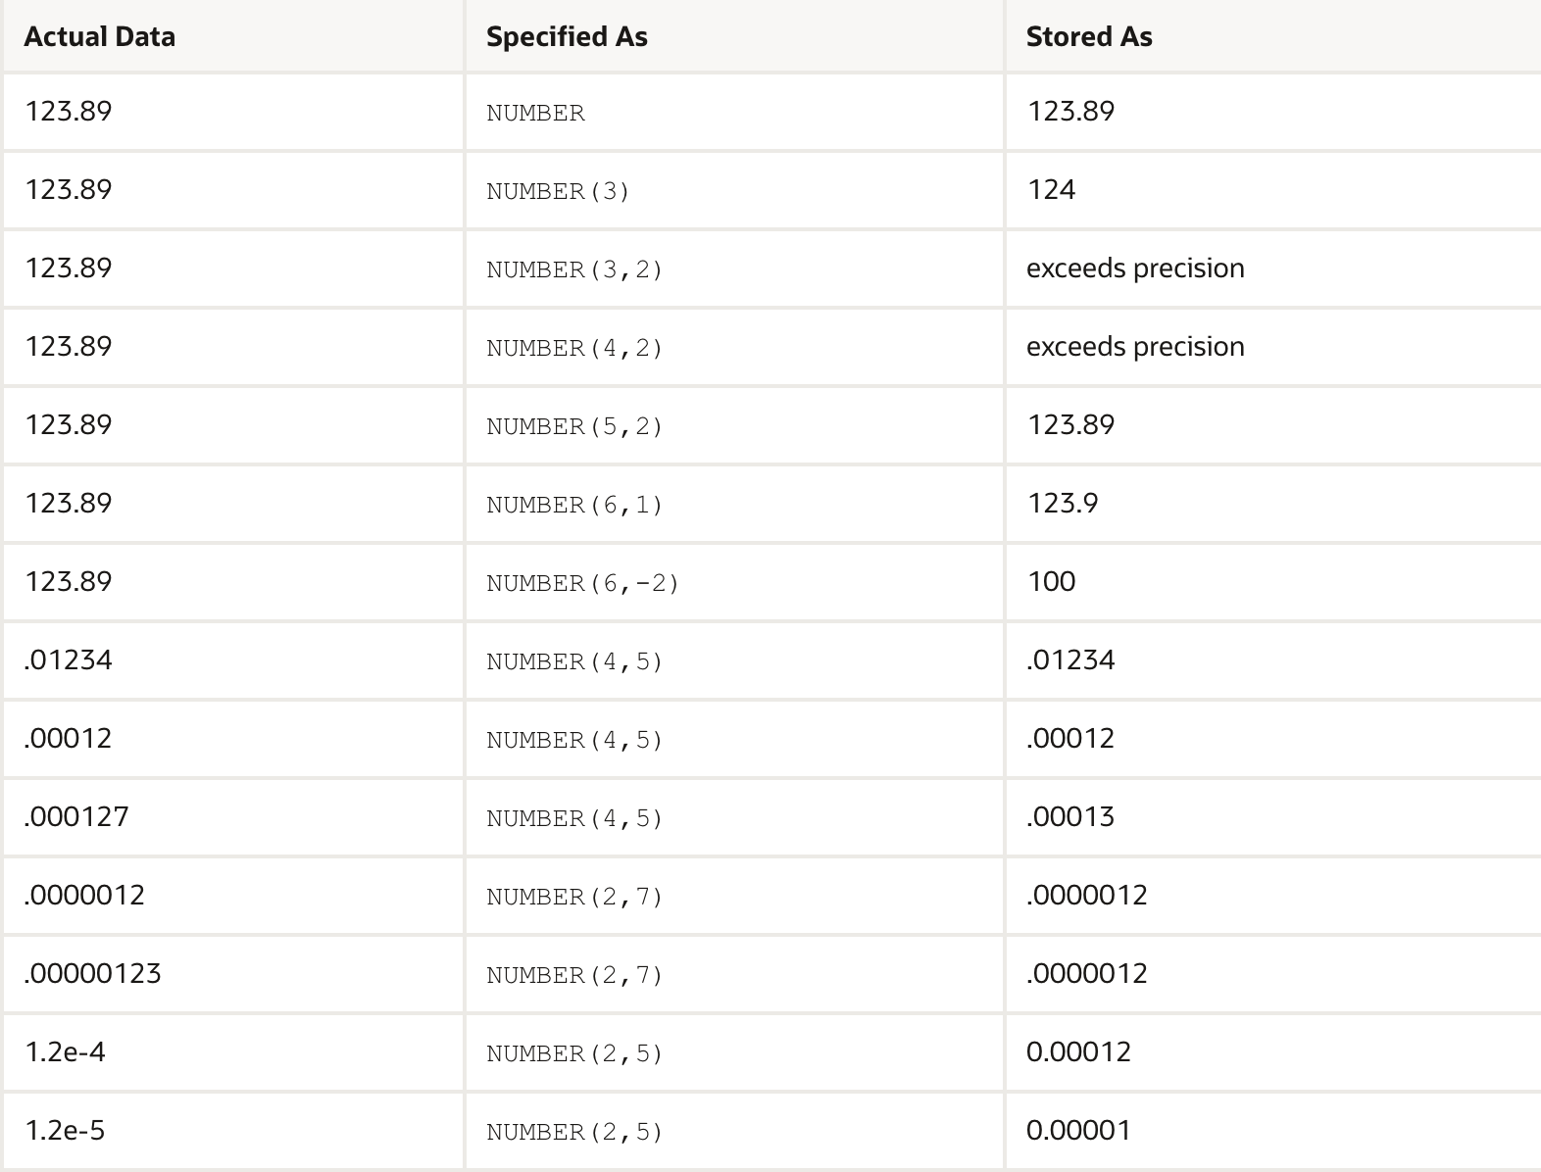The image size is (1541, 1172).
Task: Click the 1.2e-5 actual data cell
Action: click(x=65, y=1130)
